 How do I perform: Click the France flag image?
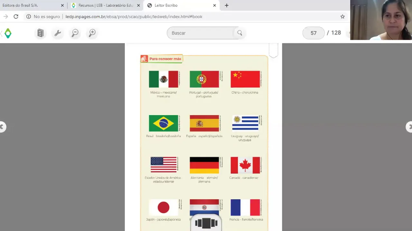tap(245, 208)
